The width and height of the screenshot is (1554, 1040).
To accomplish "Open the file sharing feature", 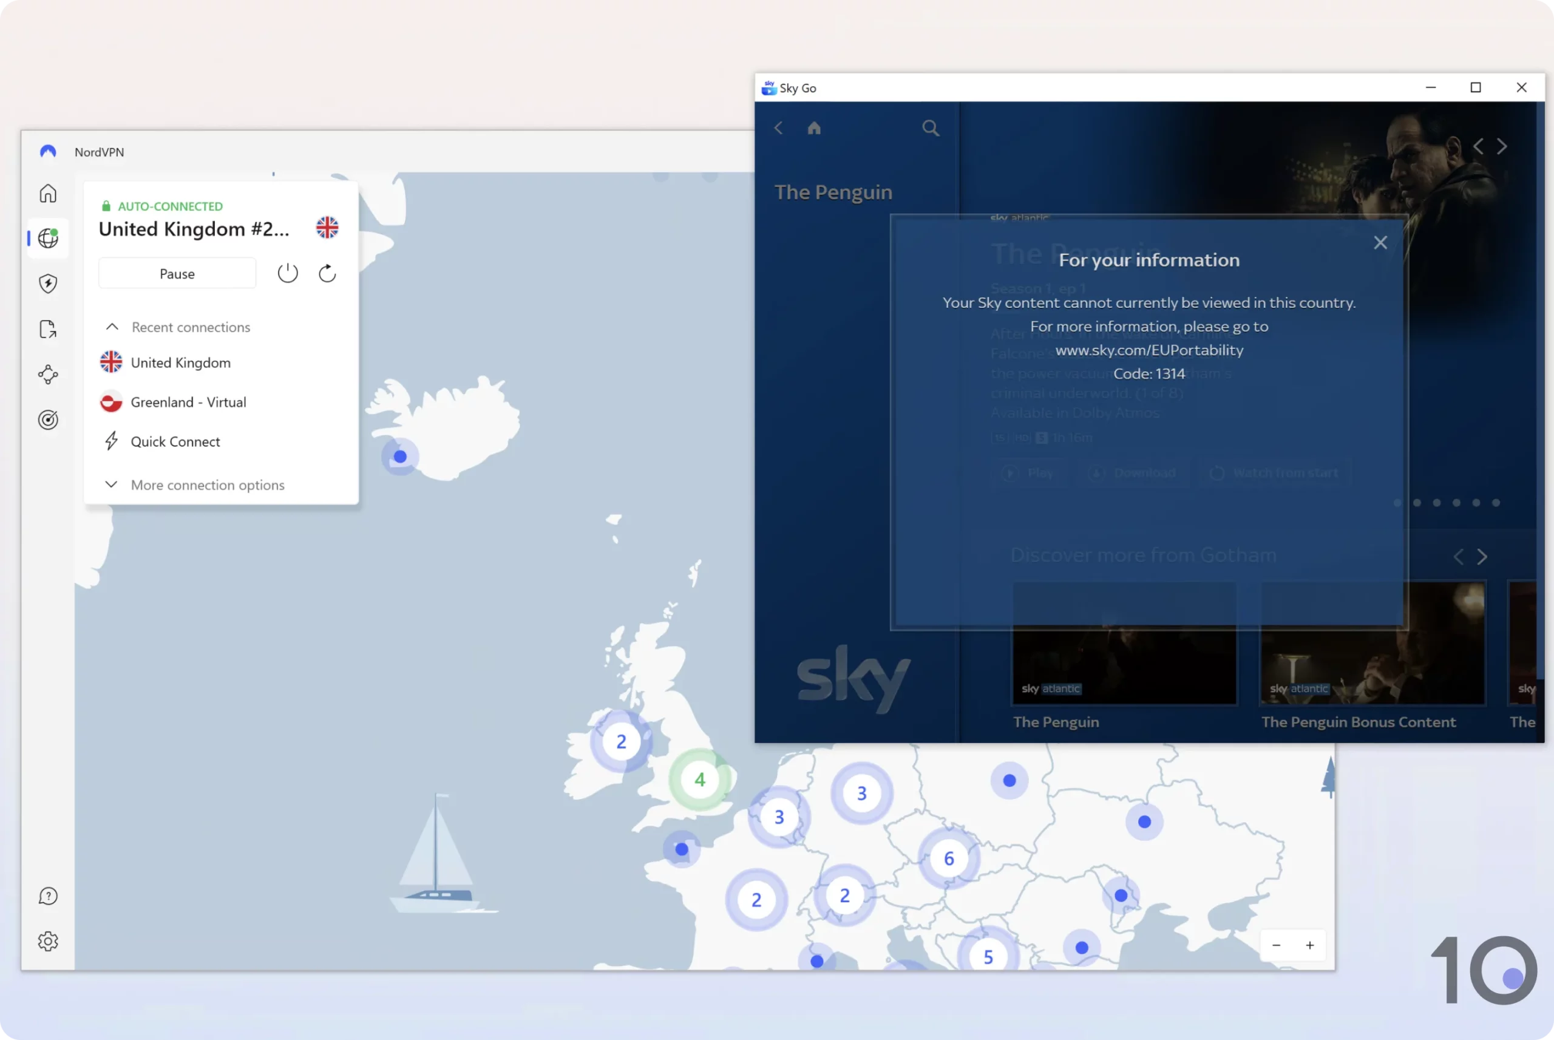I will (x=48, y=329).
